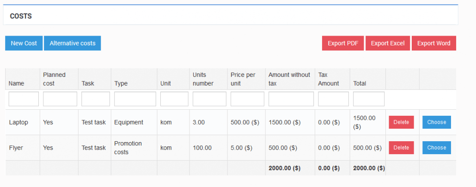Viewport: 476px width, 187px height.
Task: Click the New Cost button
Action: click(x=24, y=43)
